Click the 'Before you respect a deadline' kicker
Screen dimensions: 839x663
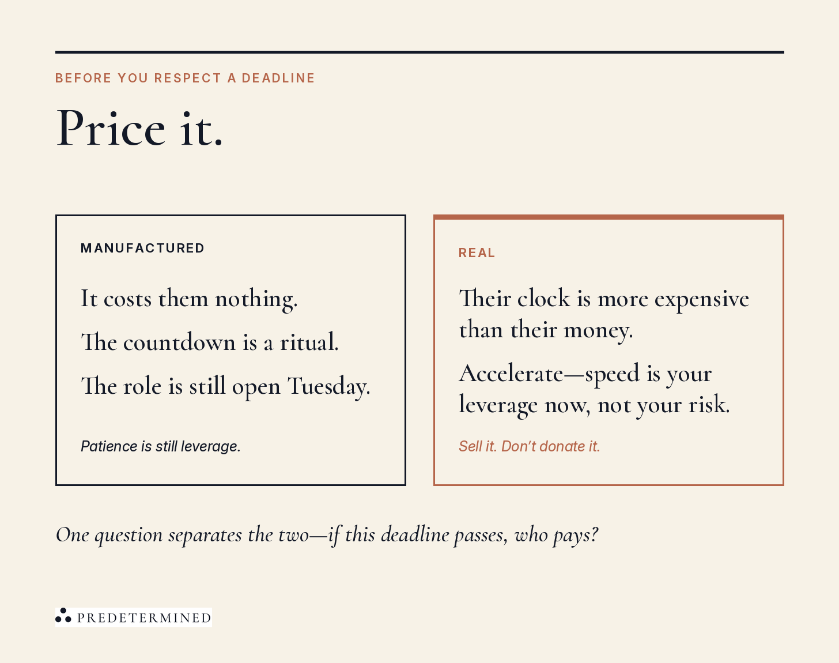pyautogui.click(x=185, y=78)
